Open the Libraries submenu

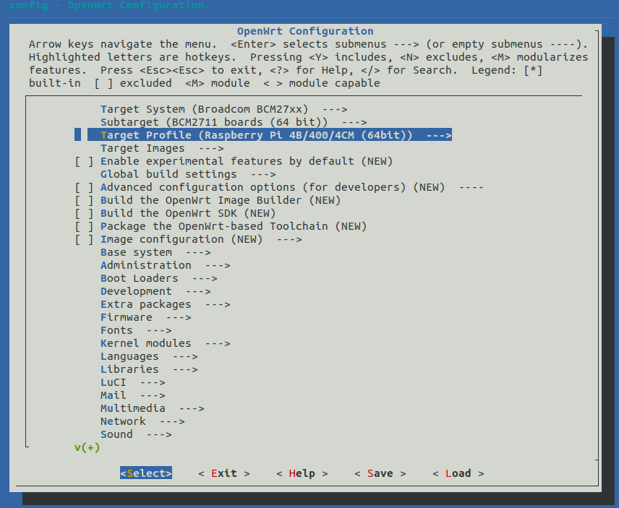(x=149, y=369)
